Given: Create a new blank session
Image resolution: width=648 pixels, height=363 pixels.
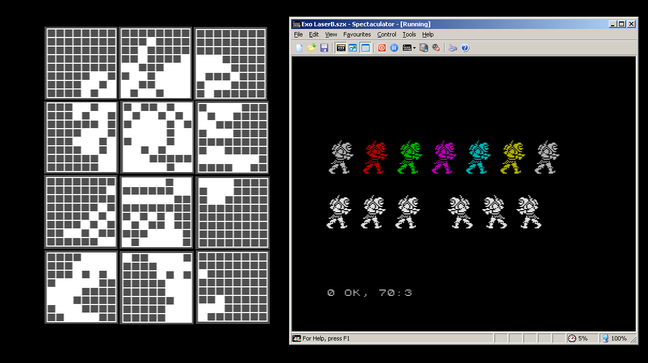Looking at the screenshot, I should (299, 48).
